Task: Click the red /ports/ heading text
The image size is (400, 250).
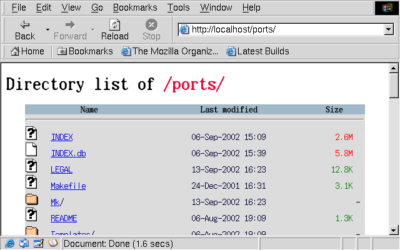Action: tap(194, 84)
